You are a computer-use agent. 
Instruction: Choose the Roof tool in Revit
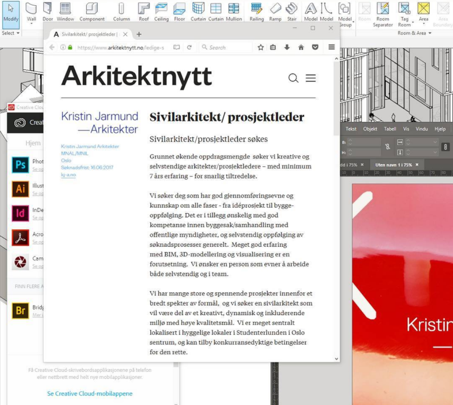144,12
